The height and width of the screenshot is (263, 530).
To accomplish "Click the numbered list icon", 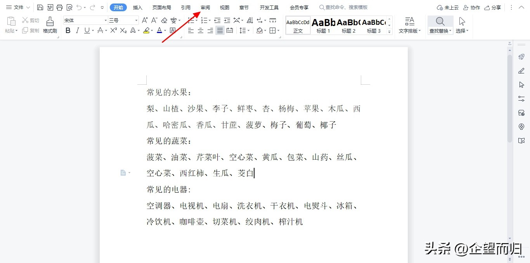I will (x=204, y=20).
